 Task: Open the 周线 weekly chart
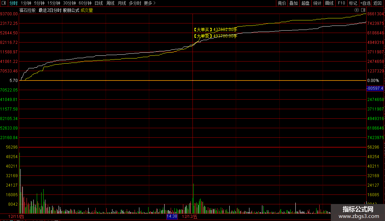click(110, 3)
